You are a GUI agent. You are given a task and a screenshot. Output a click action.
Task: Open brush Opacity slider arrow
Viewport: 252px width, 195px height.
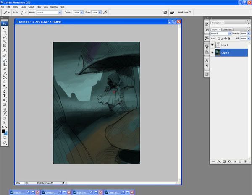(81, 12)
